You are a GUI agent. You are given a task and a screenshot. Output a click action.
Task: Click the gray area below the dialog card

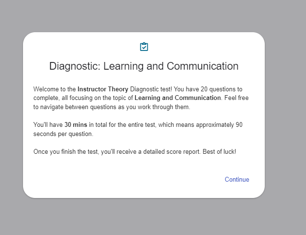tap(144, 216)
